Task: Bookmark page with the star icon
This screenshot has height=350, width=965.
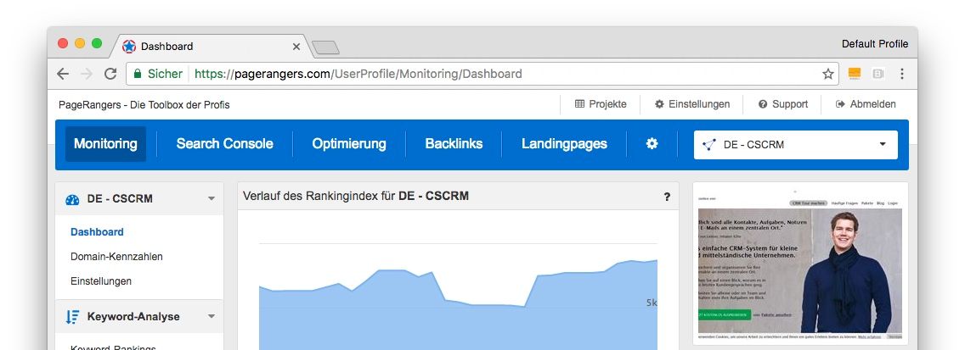Action: (827, 74)
